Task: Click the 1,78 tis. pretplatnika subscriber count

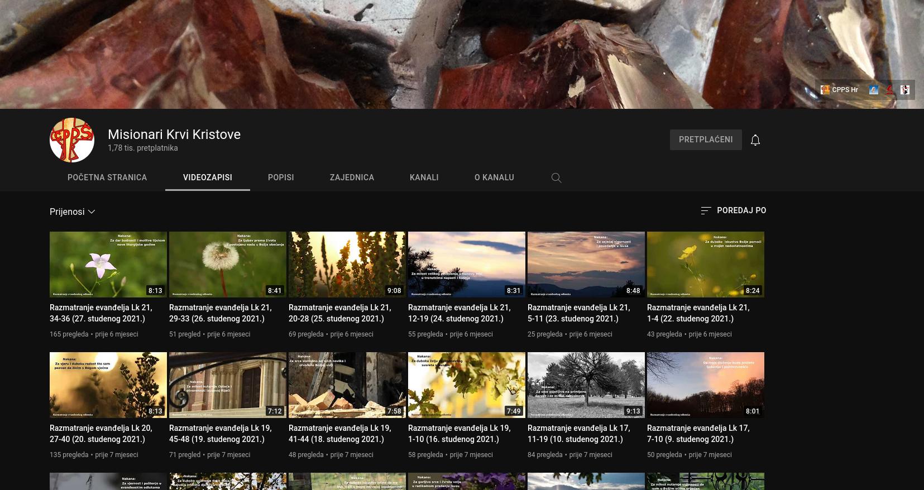Action: point(143,148)
